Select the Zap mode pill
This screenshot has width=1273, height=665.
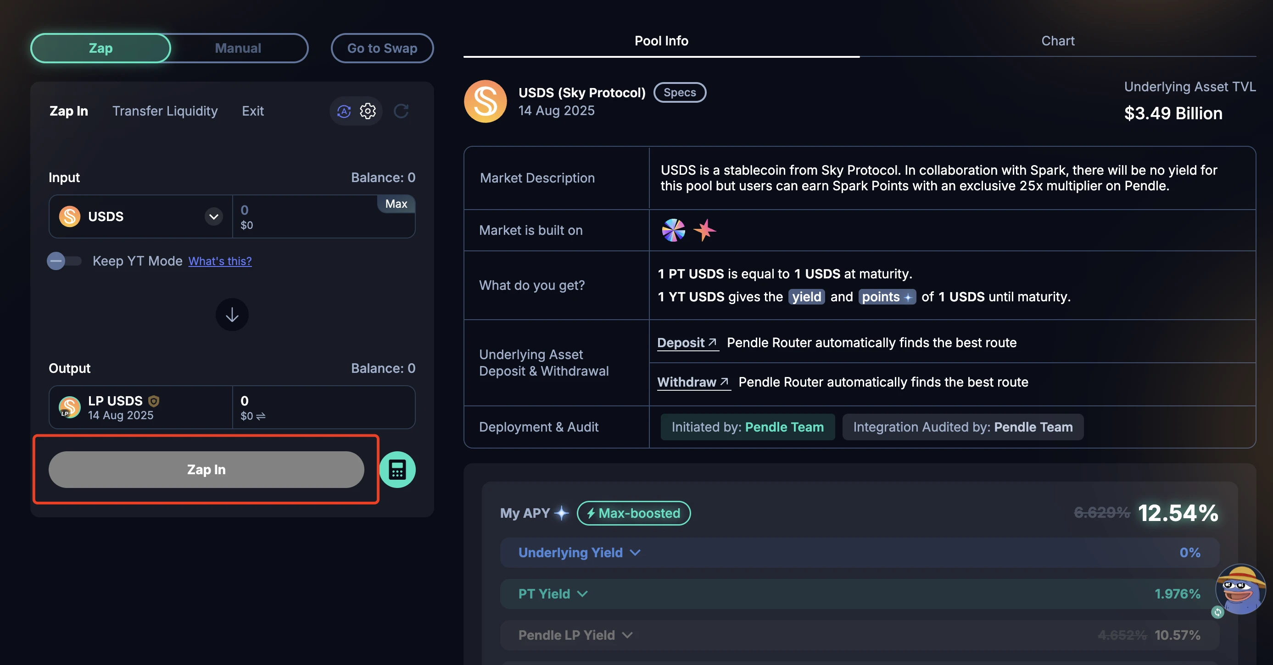[101, 48]
